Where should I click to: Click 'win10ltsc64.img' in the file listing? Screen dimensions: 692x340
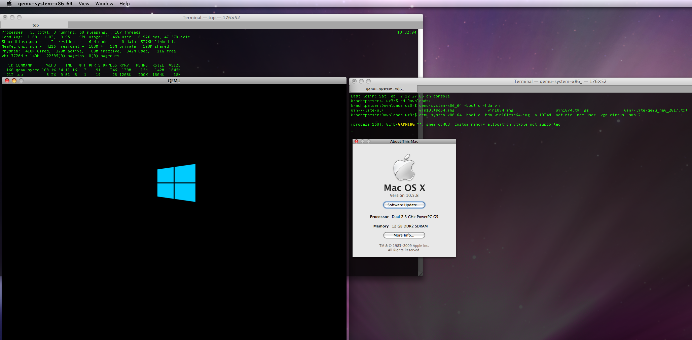[x=437, y=110]
